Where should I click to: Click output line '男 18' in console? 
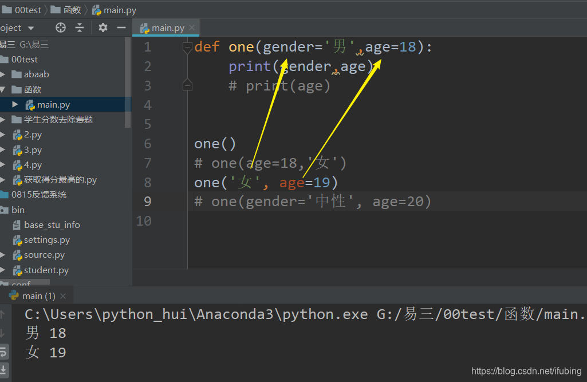tap(46, 333)
